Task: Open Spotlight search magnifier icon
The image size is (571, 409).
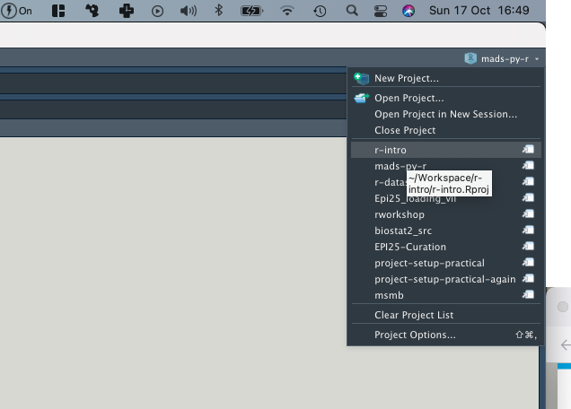Action: pos(351,11)
